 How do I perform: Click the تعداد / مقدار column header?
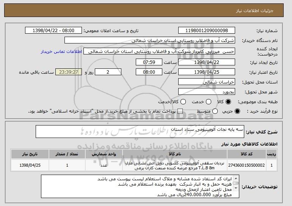pyautogui.click(x=67, y=154)
